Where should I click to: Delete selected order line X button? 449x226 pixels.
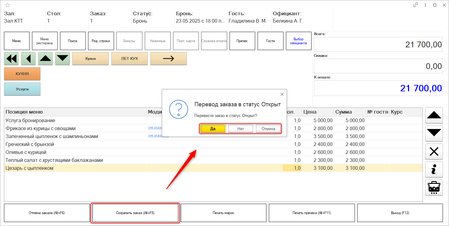point(434,151)
